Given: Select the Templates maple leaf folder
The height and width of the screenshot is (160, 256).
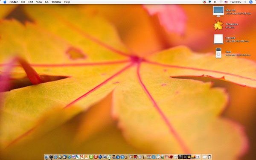Looking at the screenshot, I should 218,25.
